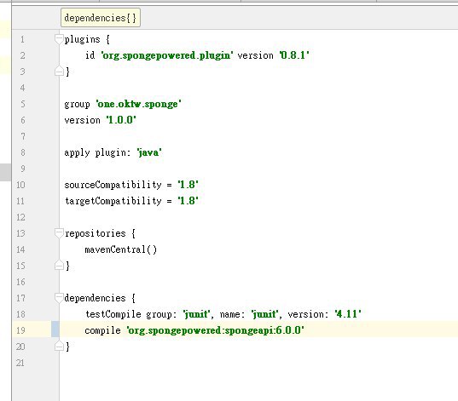This screenshot has width=458, height=401.
Task: Click the blue change marker on line 19
Action: click(55, 329)
